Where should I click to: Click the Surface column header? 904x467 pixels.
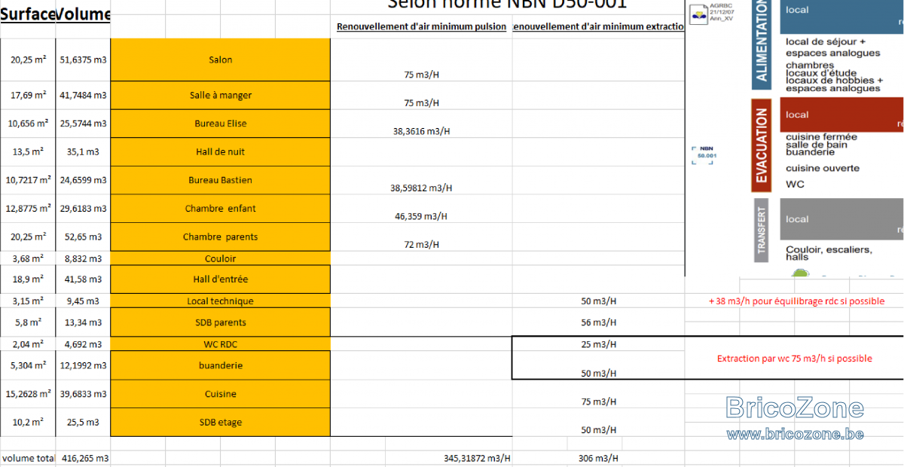(28, 14)
